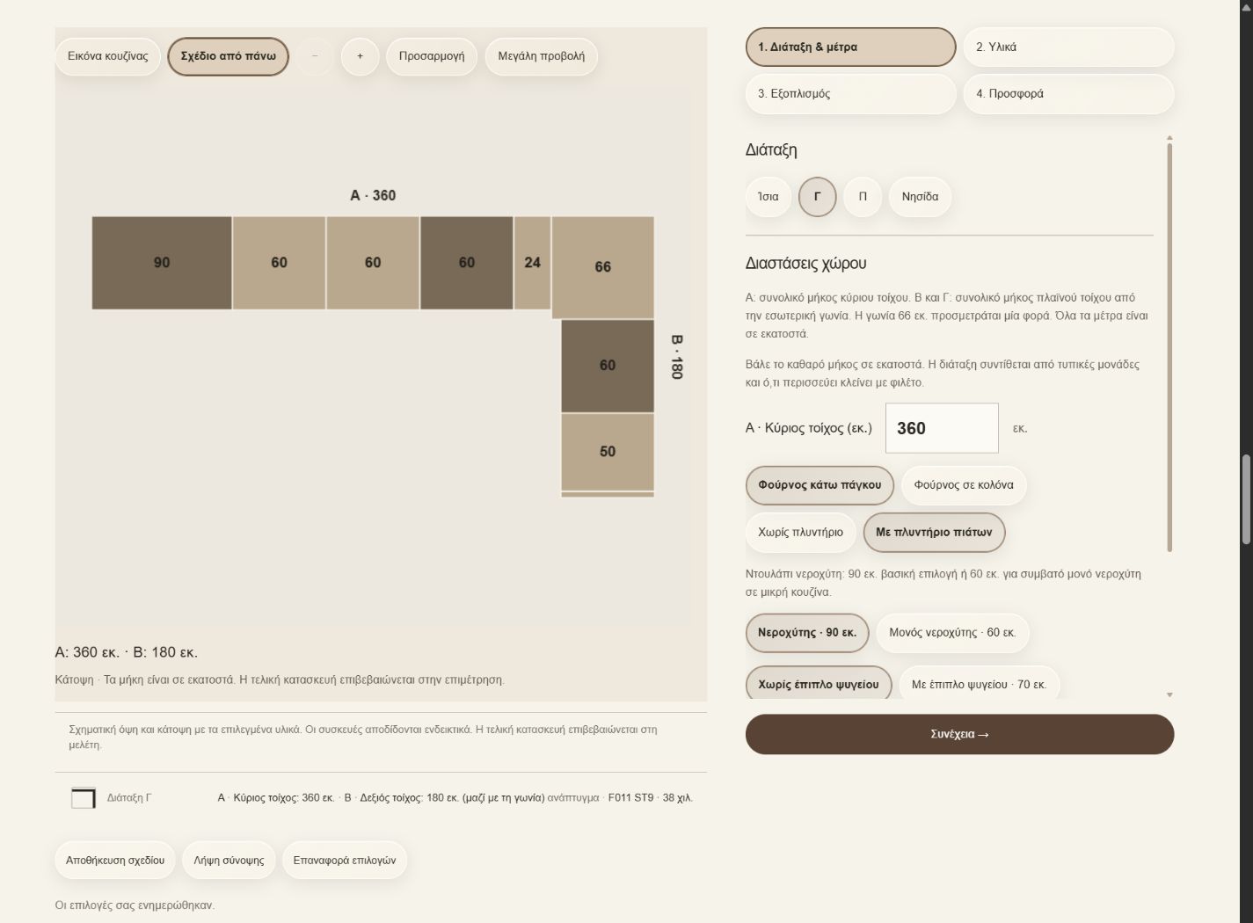1253x923 pixels.
Task: Open Μεγάλη προβολή large view
Action: (541, 56)
